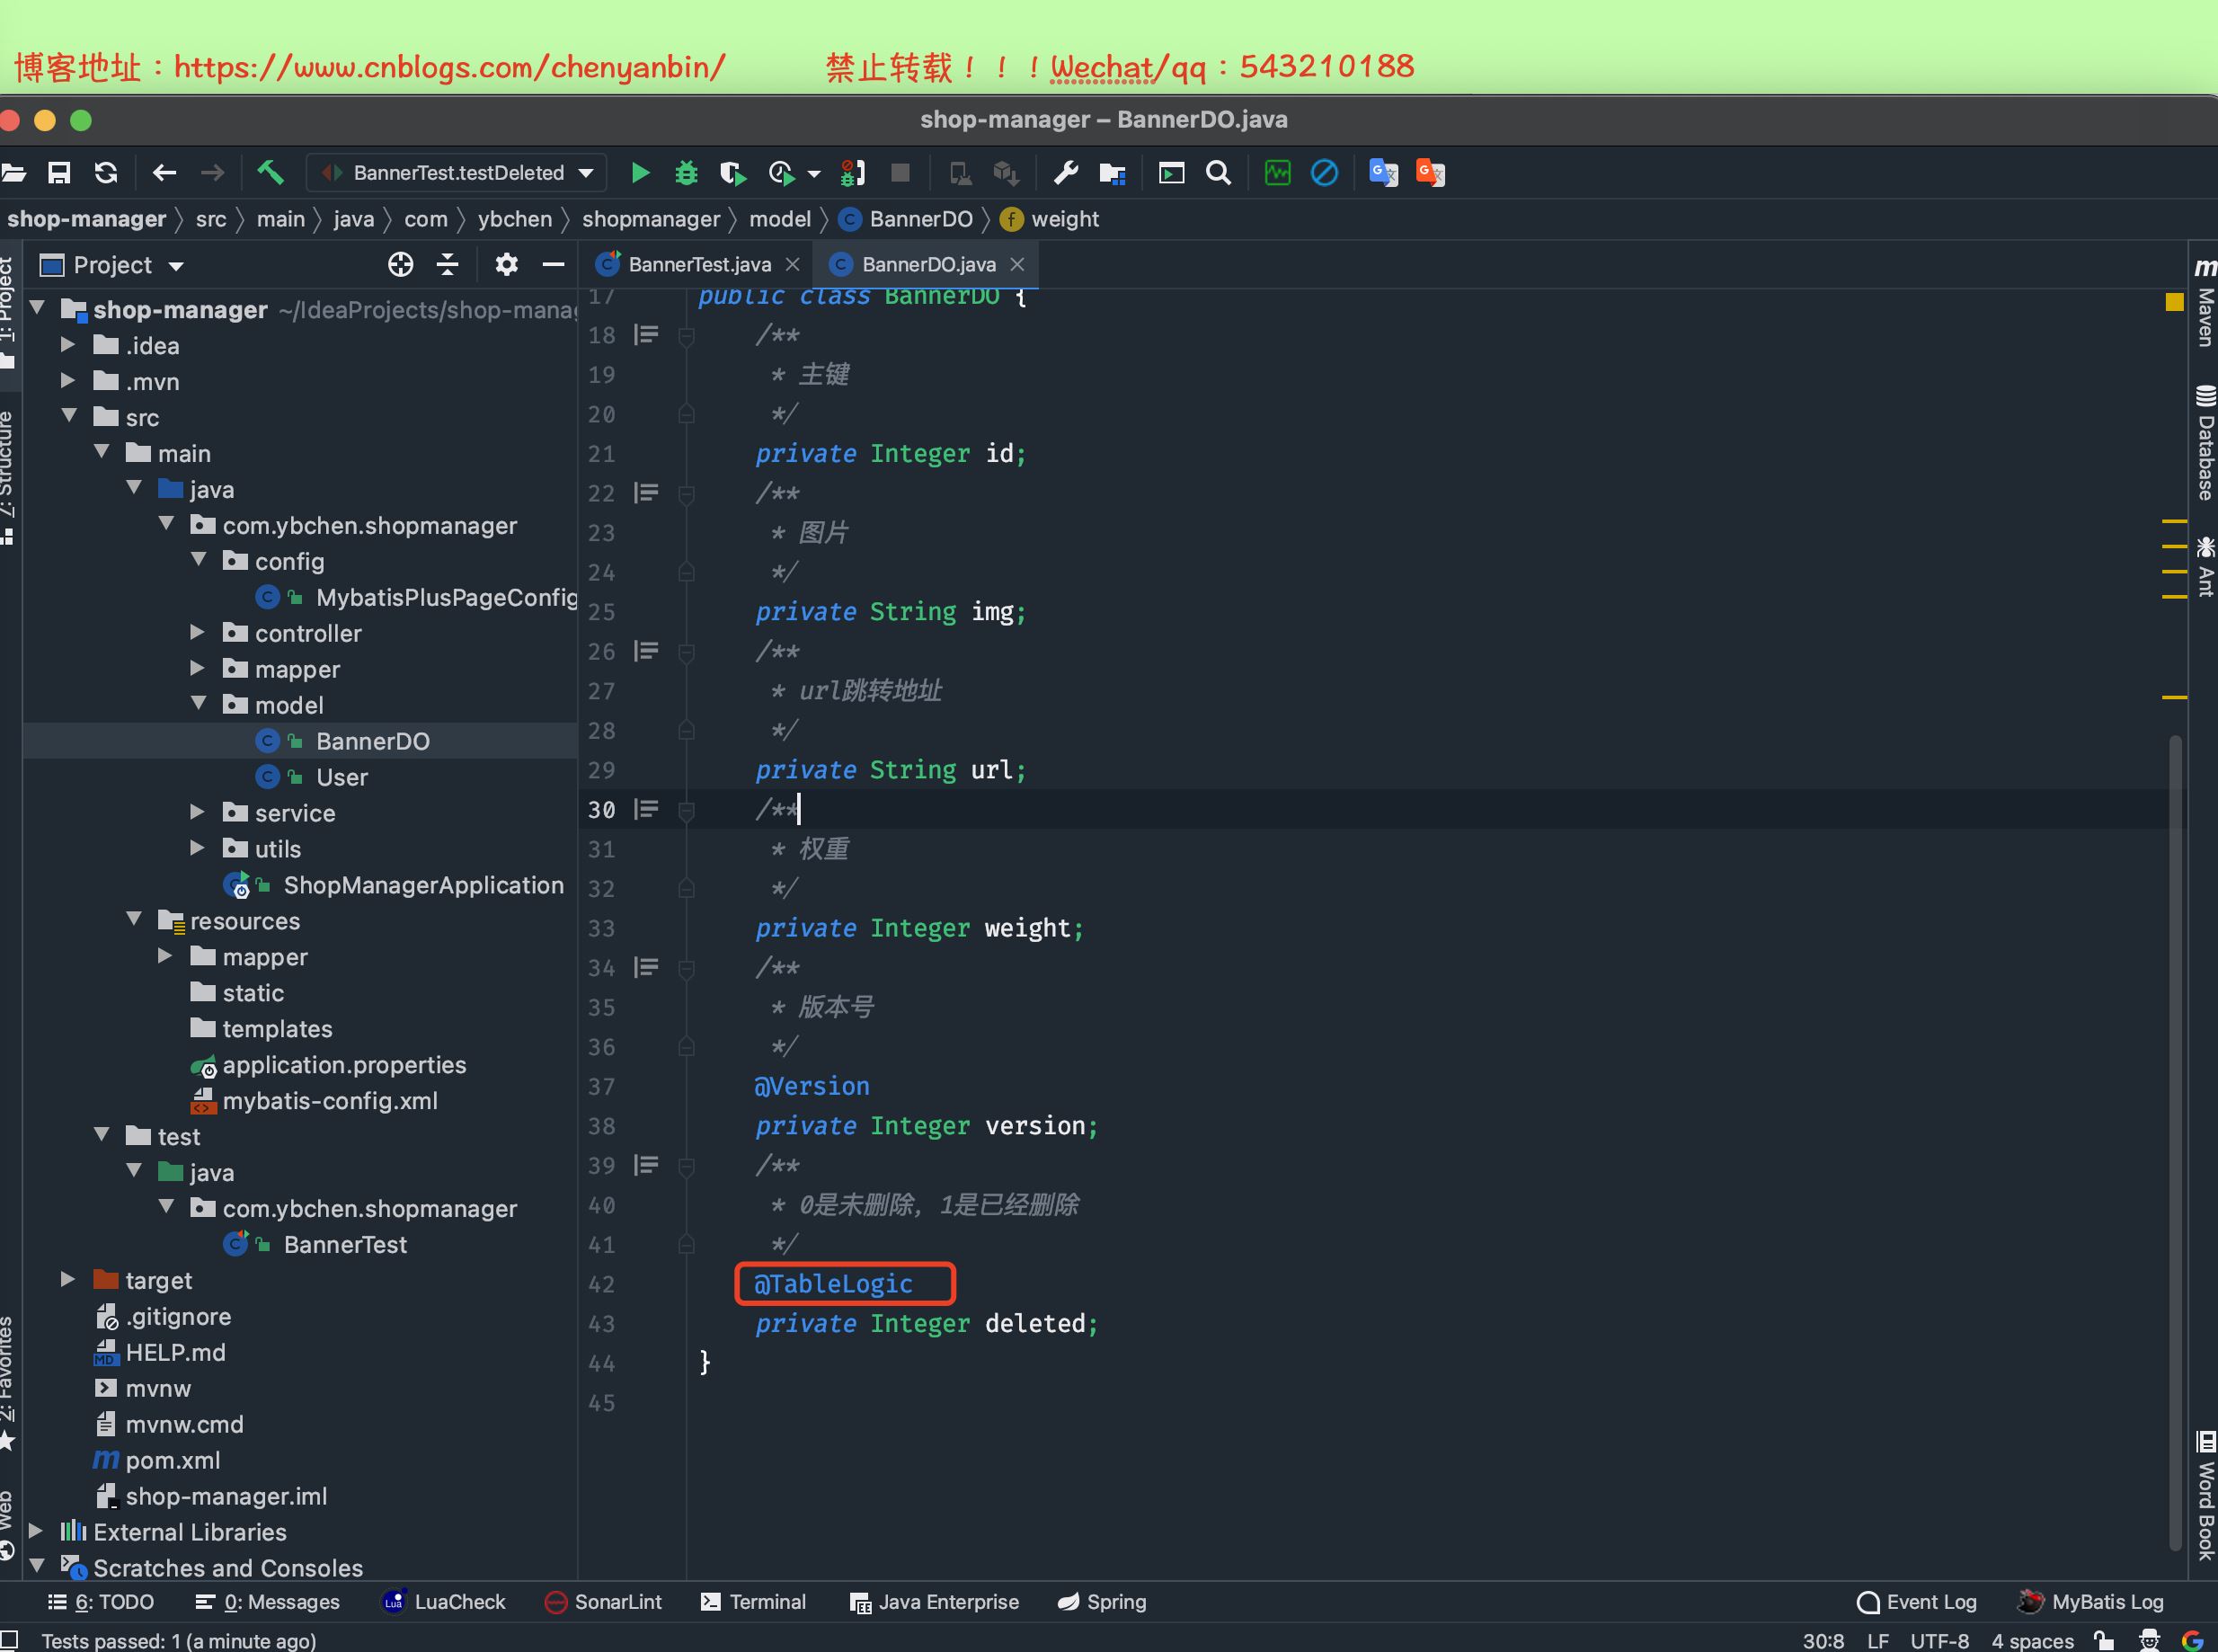This screenshot has height=1652, width=2218.
Task: Synchronize files using the refresh icon
Action: pos(106,172)
